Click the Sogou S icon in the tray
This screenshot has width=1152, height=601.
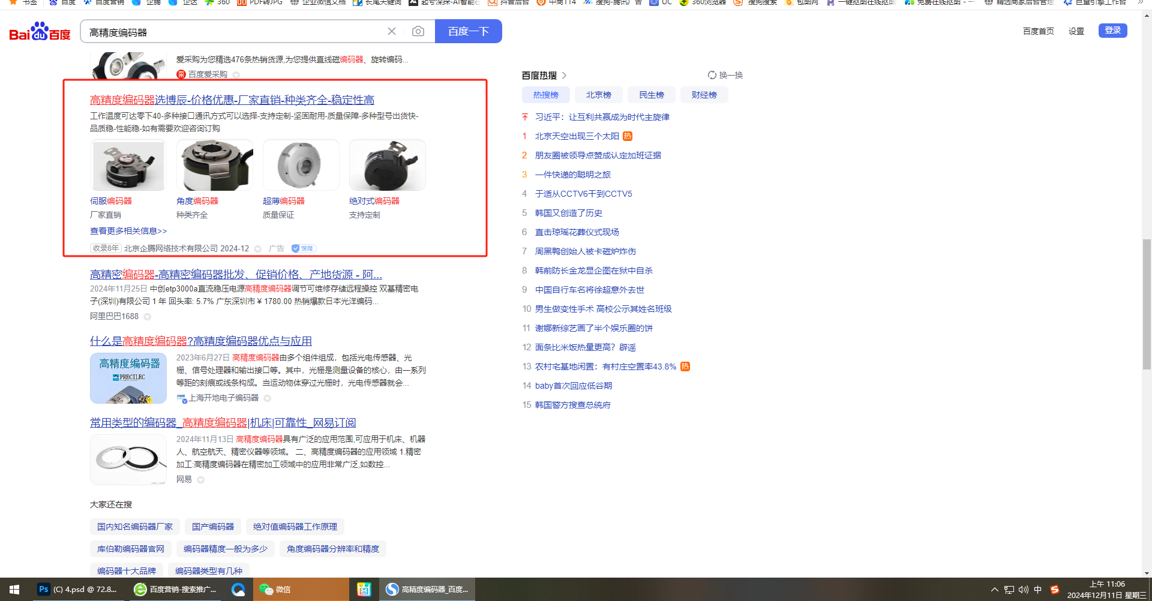point(1055,590)
